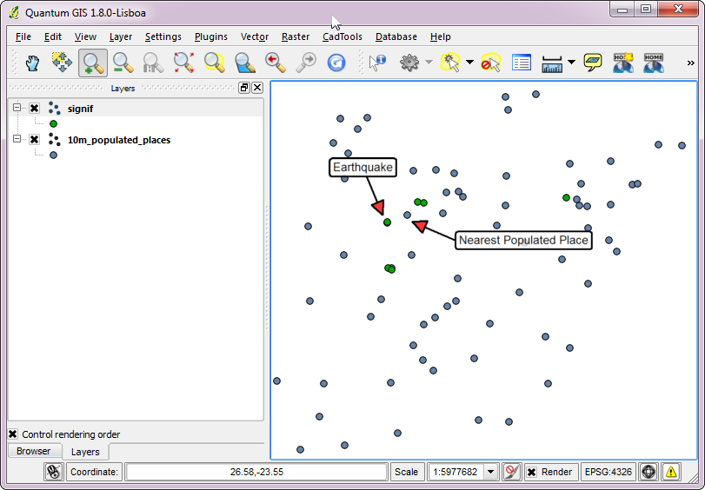Click the yellow warning messages icon

(x=671, y=472)
